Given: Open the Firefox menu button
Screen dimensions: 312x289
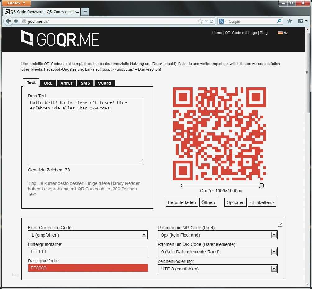Looking at the screenshot, I should coord(16,3).
